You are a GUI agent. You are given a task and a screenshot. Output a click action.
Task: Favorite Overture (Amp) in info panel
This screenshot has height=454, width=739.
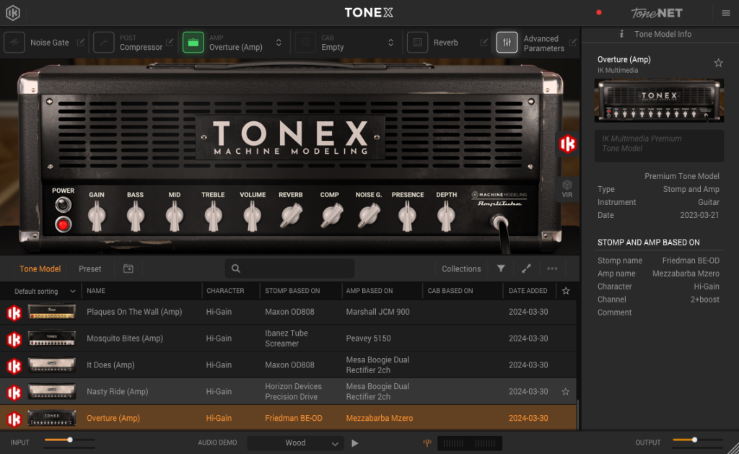(x=718, y=63)
